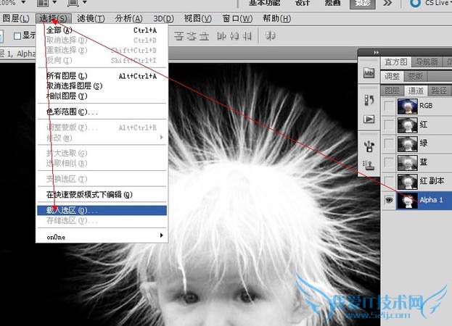Switch to the 蒙版 tab
The width and height of the screenshot is (452, 326).
pos(416,76)
